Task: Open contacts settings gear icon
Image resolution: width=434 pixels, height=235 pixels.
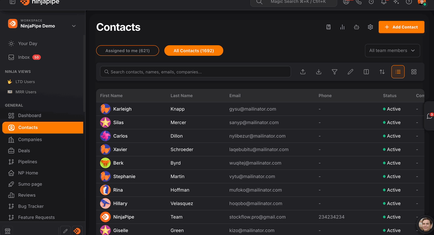Action: pos(370,27)
